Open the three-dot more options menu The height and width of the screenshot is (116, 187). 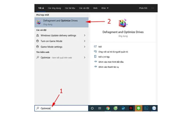pos(153,8)
